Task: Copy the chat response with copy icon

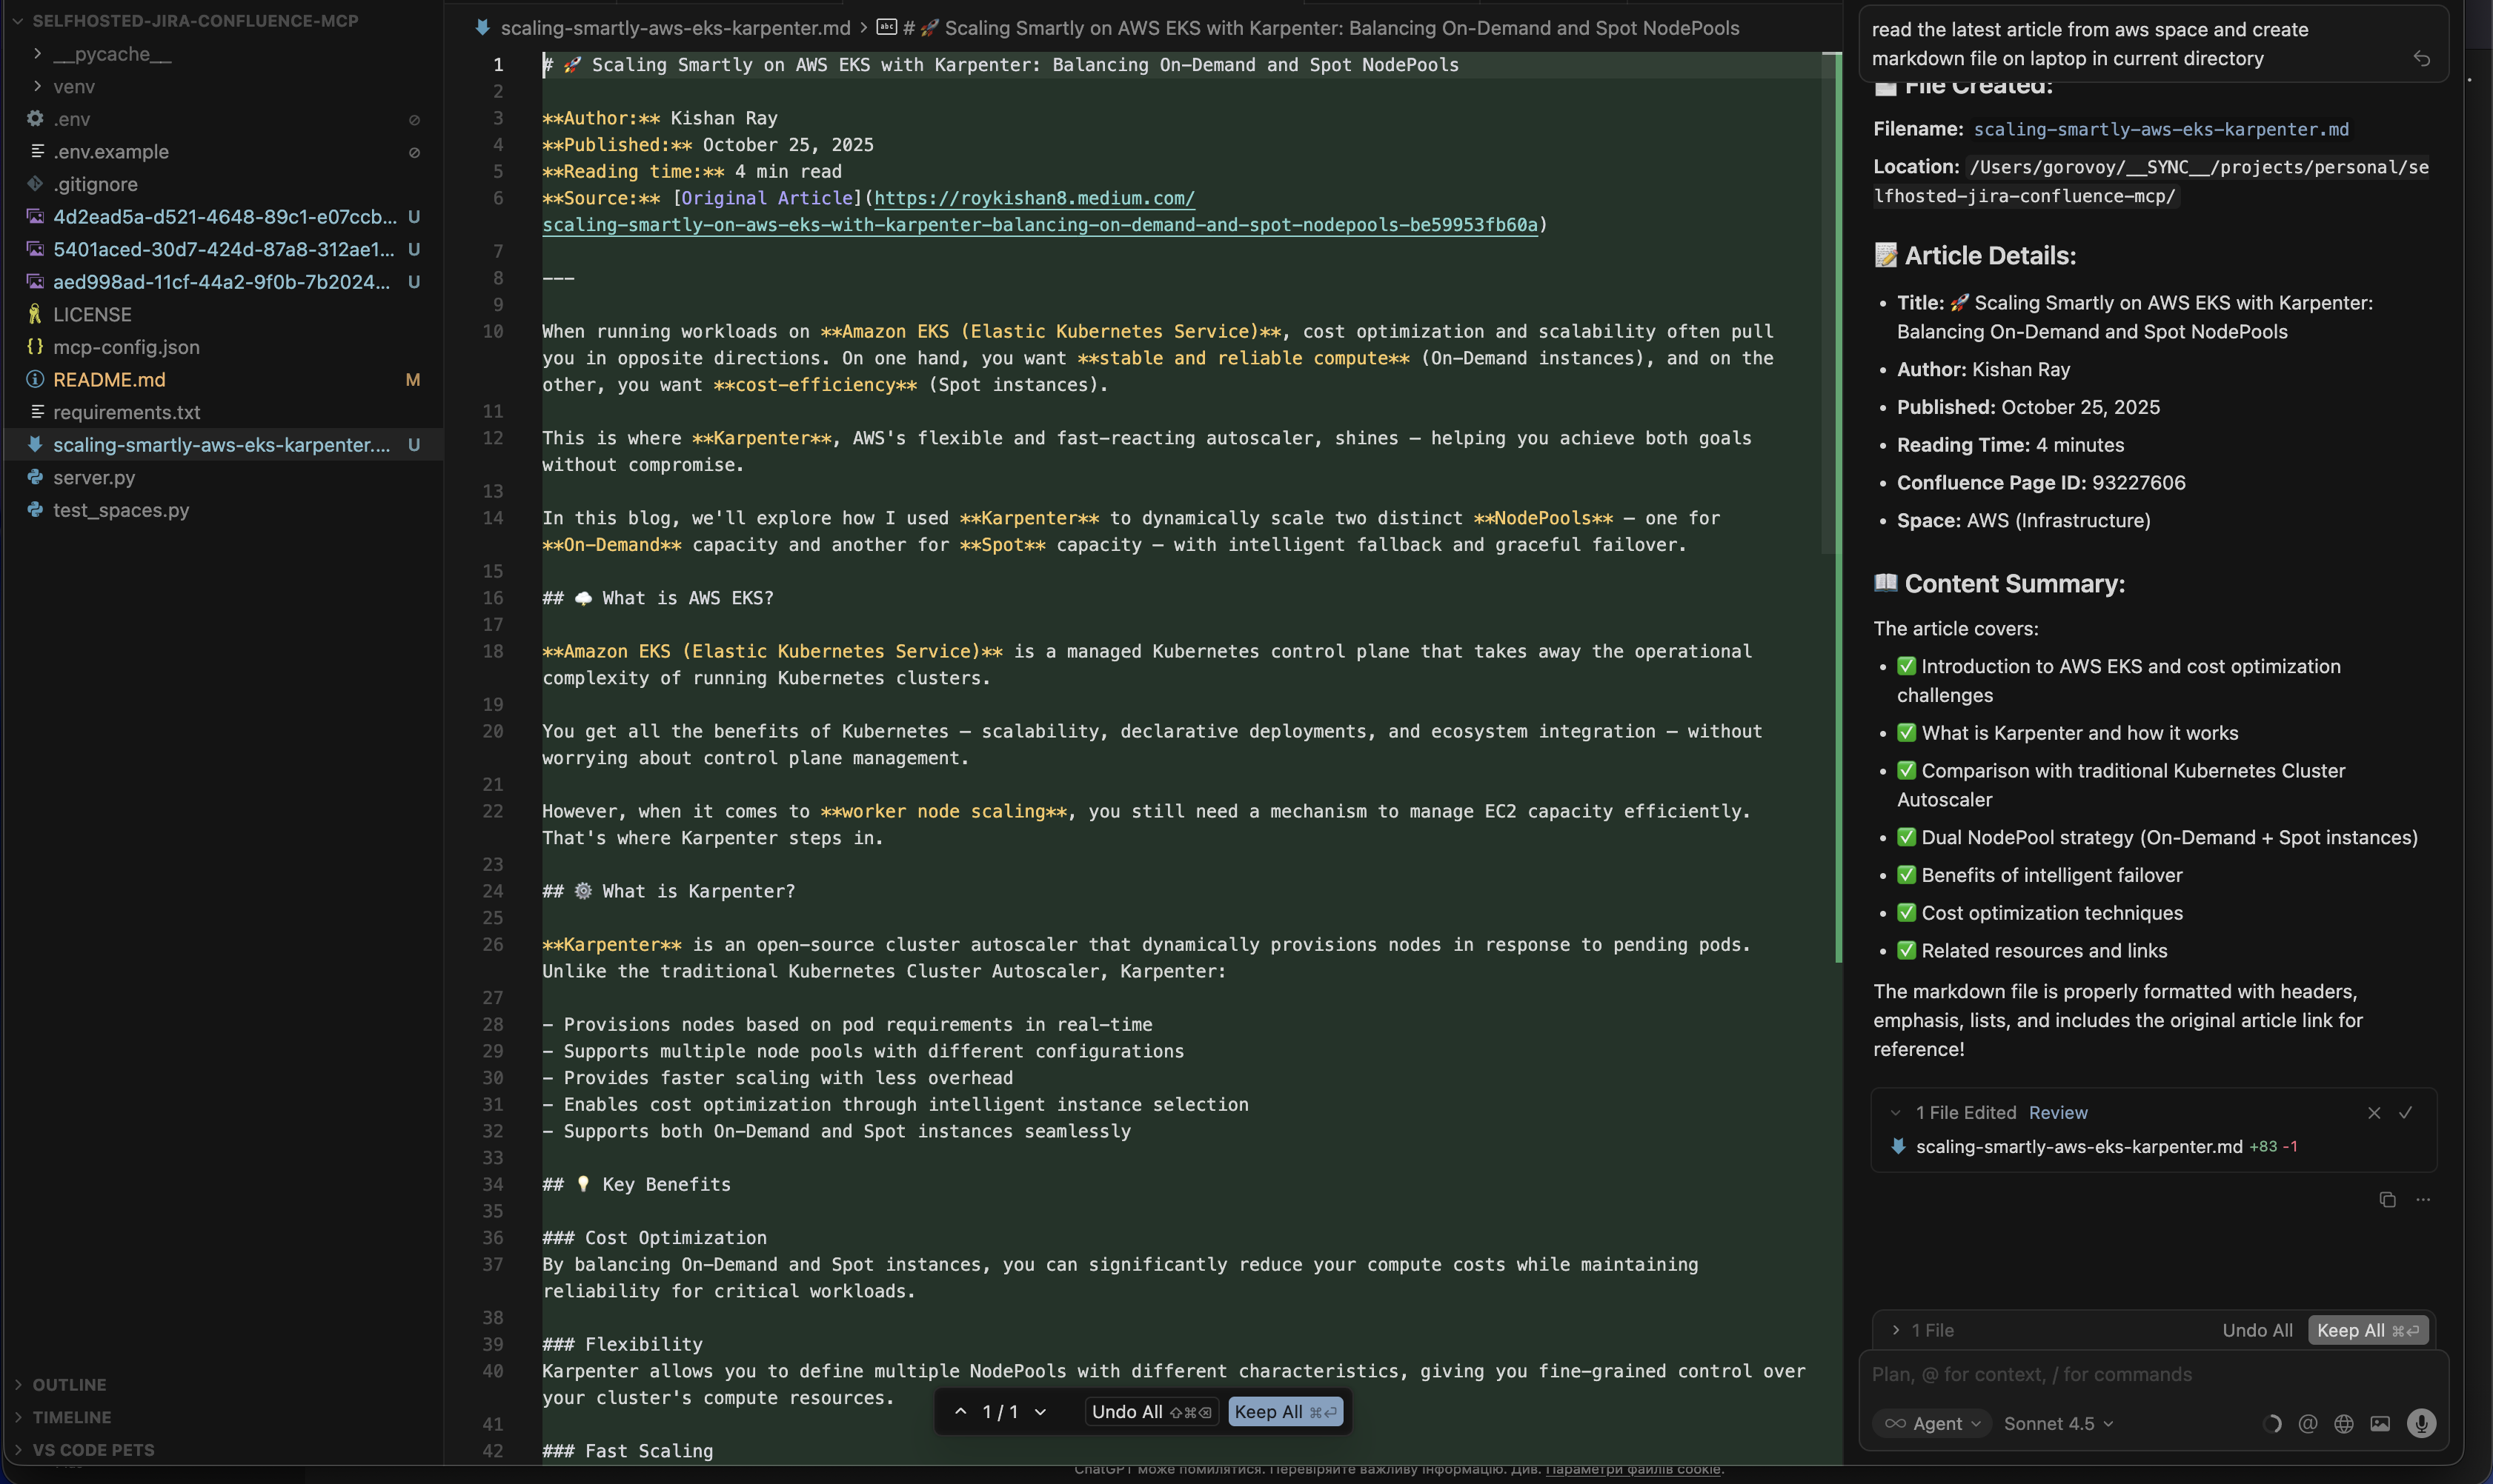Action: [x=2388, y=1200]
